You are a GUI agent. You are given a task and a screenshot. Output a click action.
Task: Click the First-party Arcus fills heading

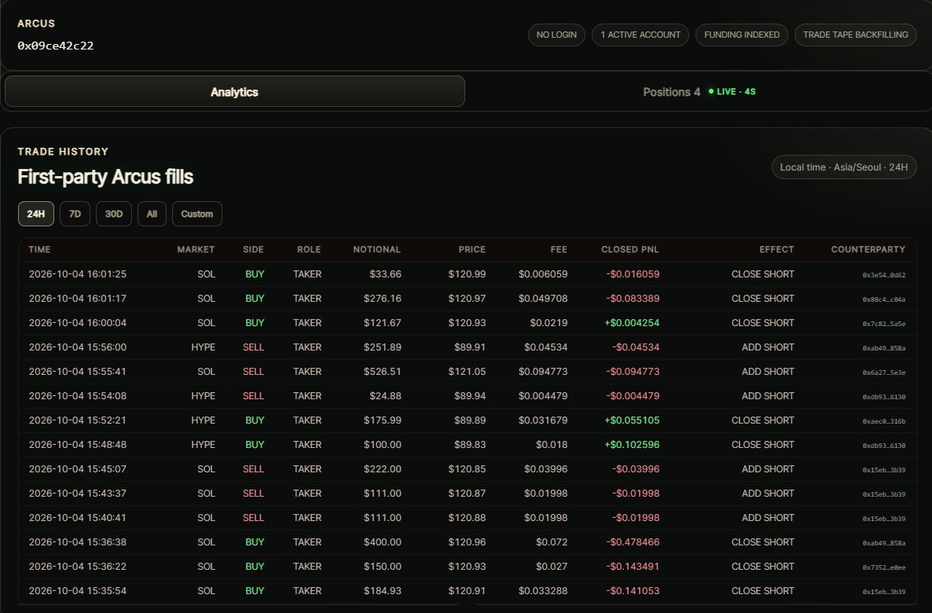point(105,177)
